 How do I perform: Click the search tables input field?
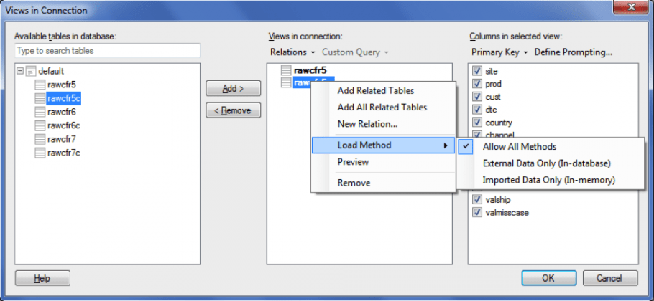[x=107, y=51]
